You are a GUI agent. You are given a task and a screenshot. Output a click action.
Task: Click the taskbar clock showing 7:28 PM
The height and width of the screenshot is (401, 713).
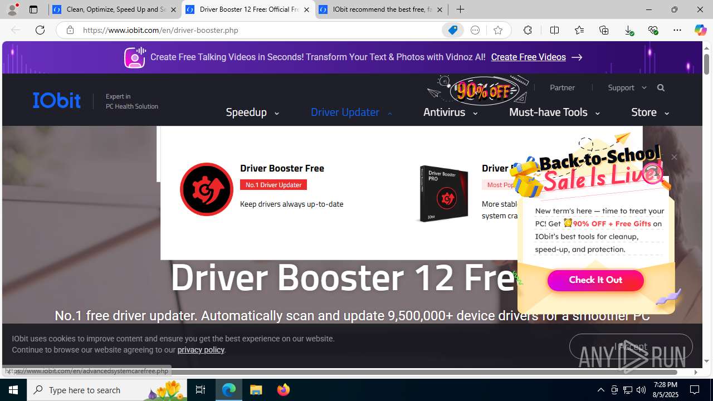665,390
